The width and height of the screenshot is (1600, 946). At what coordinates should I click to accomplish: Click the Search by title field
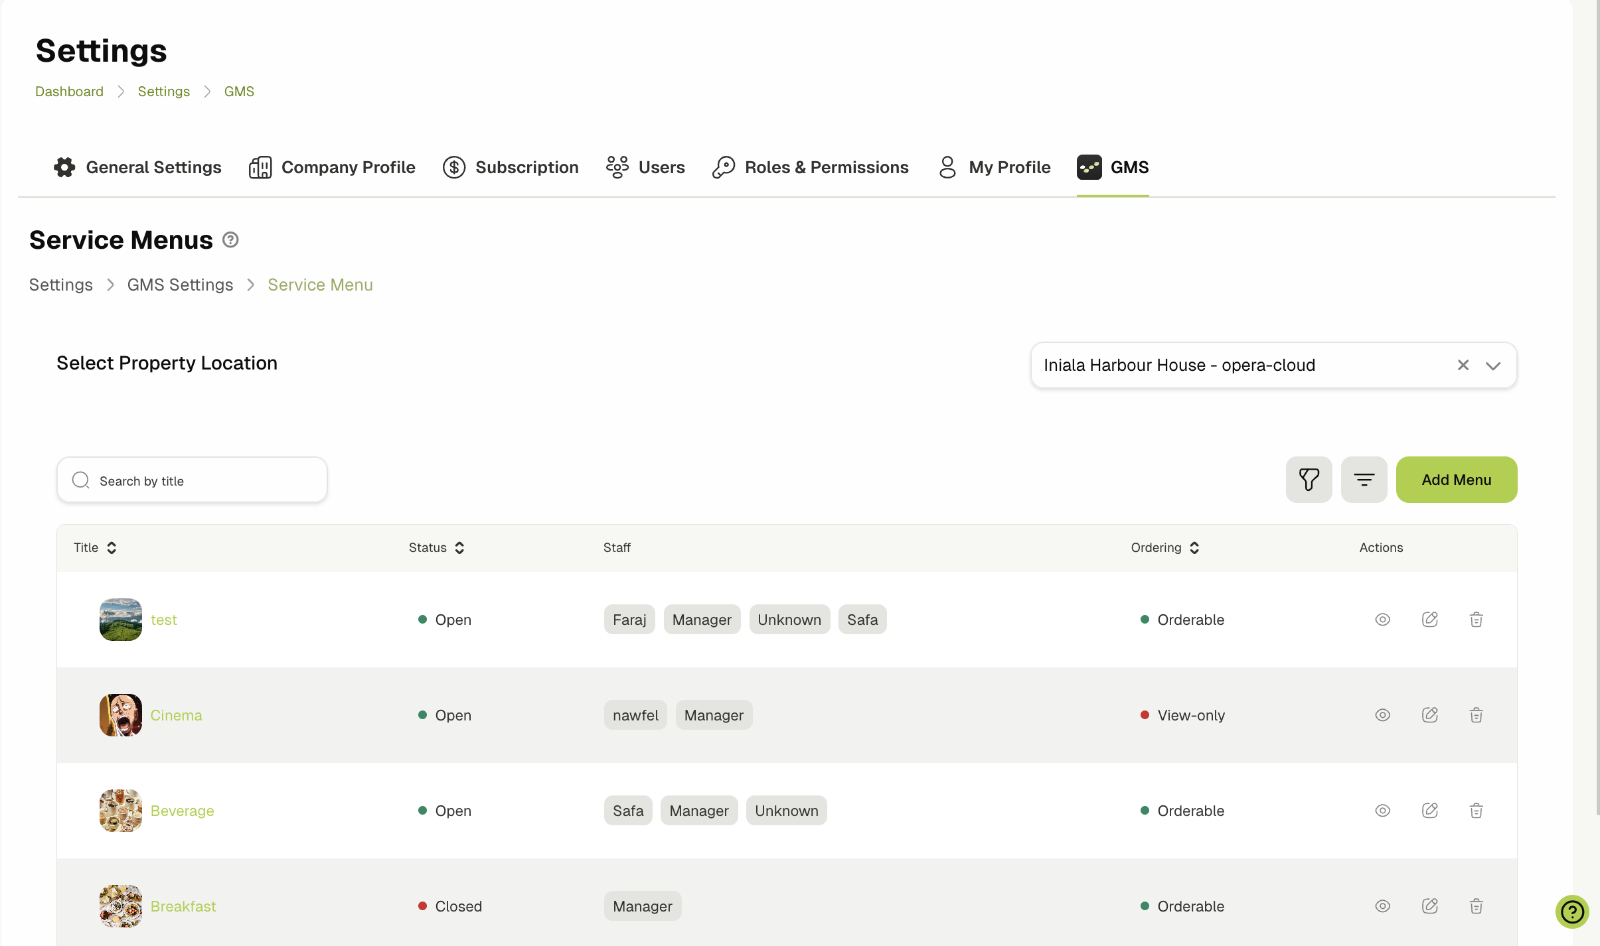pyautogui.click(x=191, y=480)
